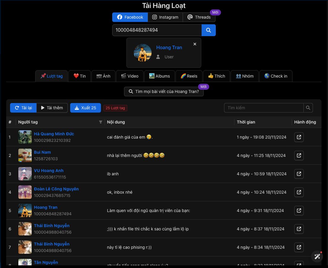Open the Video tab
The width and height of the screenshot is (328, 268).
pos(130,76)
